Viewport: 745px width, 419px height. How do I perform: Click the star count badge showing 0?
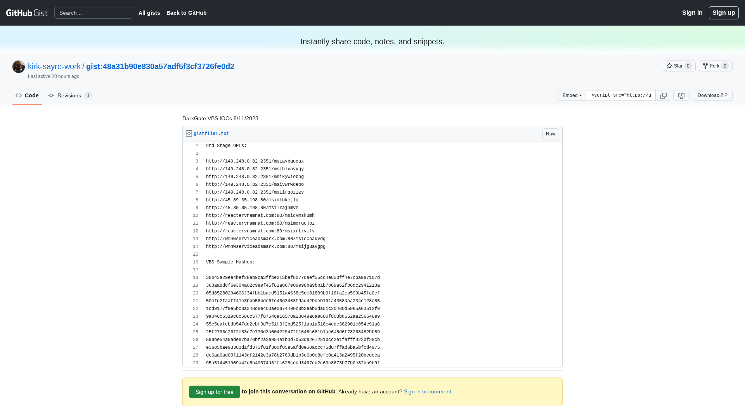click(x=688, y=66)
